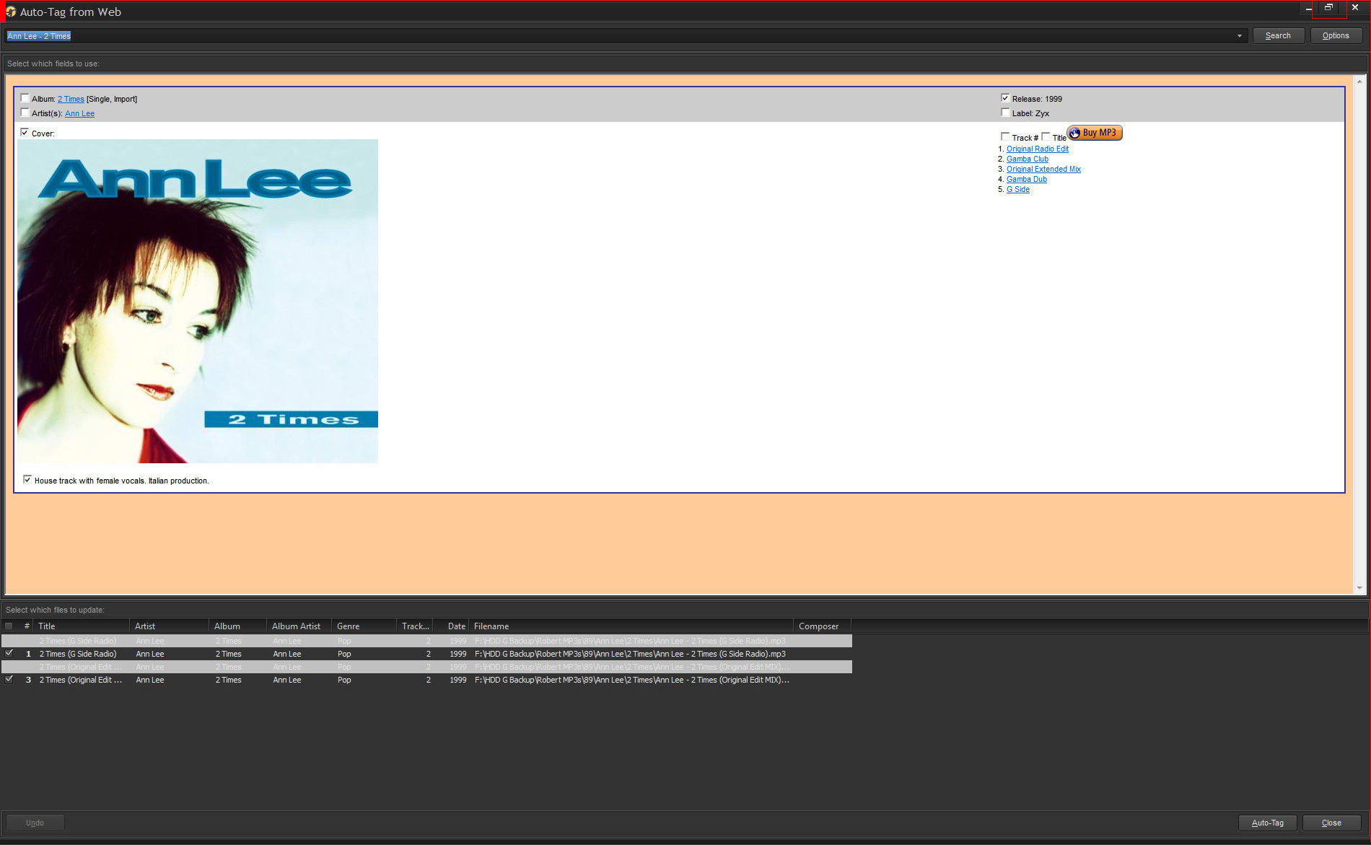The width and height of the screenshot is (1371, 845).
Task: Restore the window using the restore icon
Action: [1328, 8]
